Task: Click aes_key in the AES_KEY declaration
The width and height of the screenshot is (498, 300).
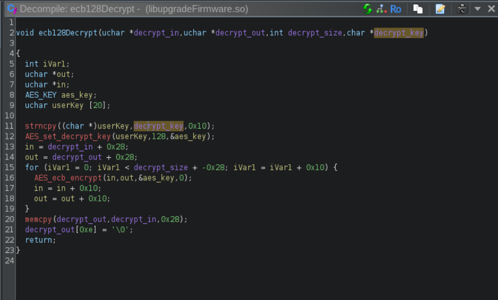Action: pos(77,95)
